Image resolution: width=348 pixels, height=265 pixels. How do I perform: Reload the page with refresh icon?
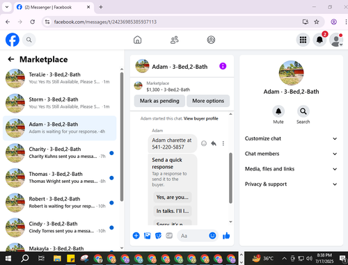[33, 22]
